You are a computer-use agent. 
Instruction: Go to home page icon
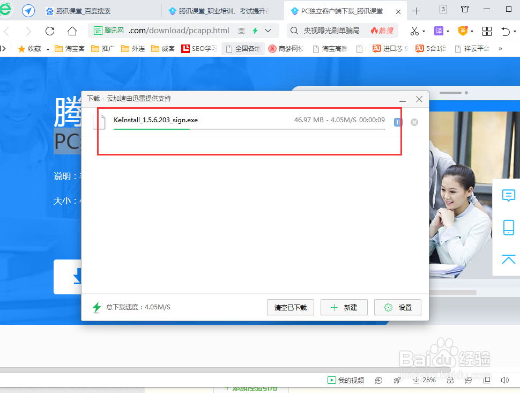pos(72,31)
